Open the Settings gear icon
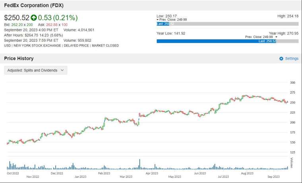302x183 pixels. 281,58
